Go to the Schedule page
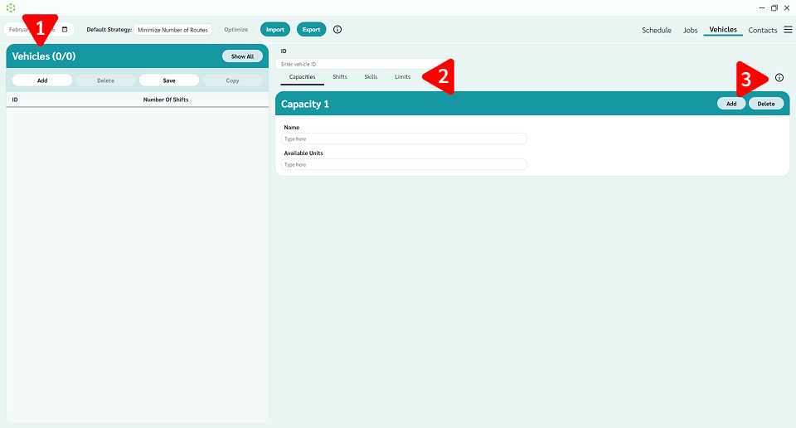The image size is (796, 428). [x=656, y=30]
